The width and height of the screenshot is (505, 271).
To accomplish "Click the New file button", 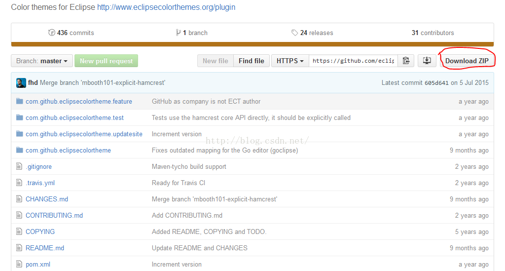I will click(x=216, y=61).
